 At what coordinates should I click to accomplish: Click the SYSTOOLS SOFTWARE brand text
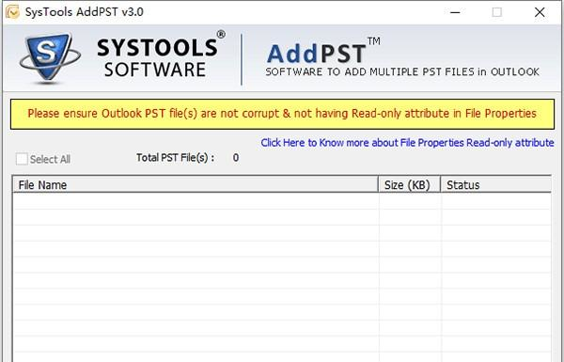point(158,58)
